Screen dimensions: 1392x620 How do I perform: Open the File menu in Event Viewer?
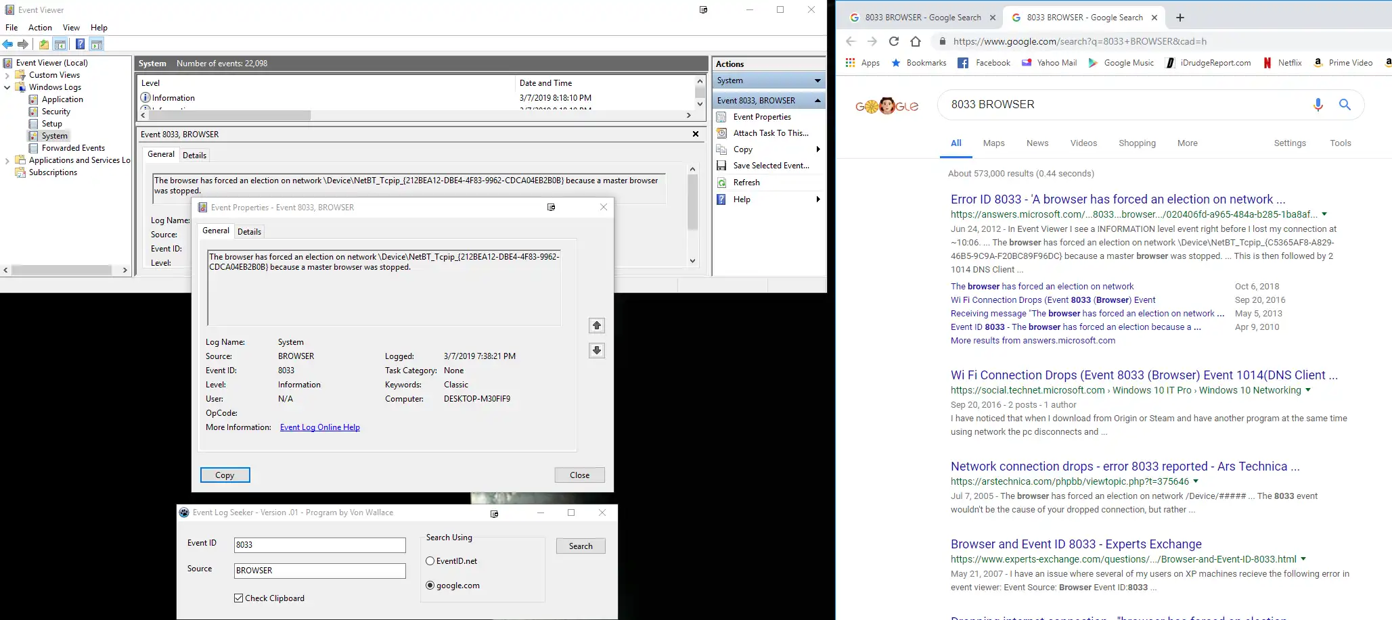tap(12, 28)
